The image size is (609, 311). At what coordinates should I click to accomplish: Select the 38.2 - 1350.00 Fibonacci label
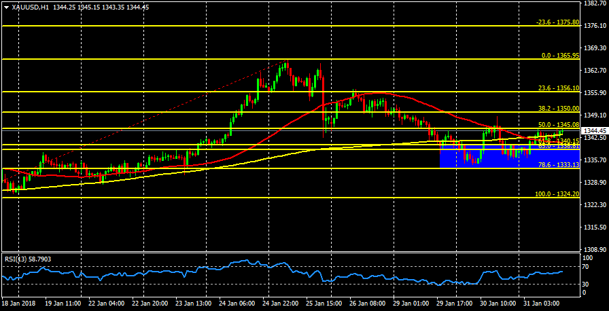(558, 109)
